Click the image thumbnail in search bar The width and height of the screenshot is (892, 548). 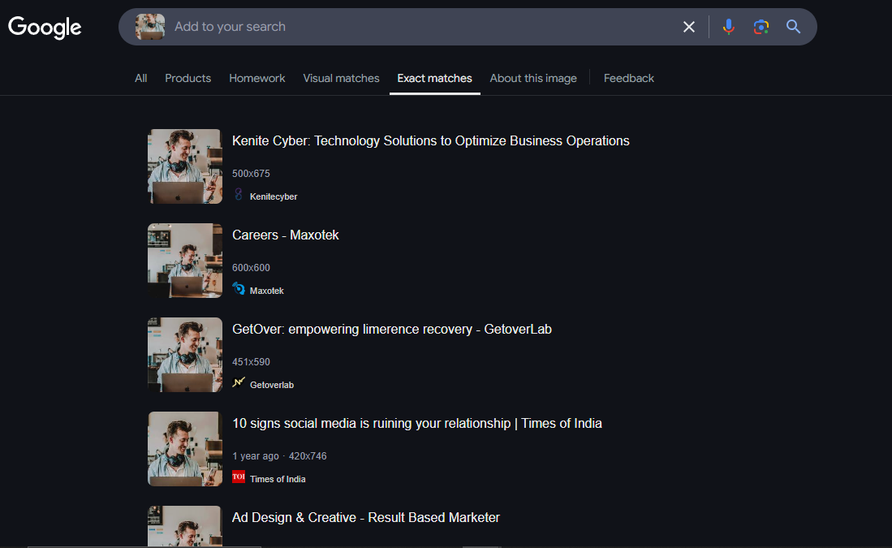point(150,27)
